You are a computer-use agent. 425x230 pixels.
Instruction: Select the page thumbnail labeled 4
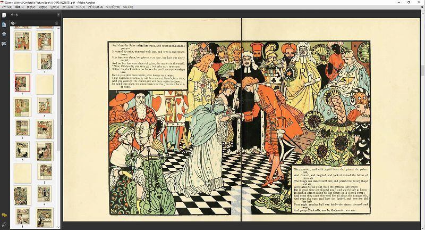click(45, 194)
